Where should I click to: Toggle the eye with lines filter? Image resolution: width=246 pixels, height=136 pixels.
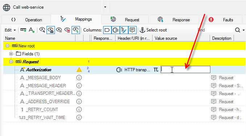point(59,30)
